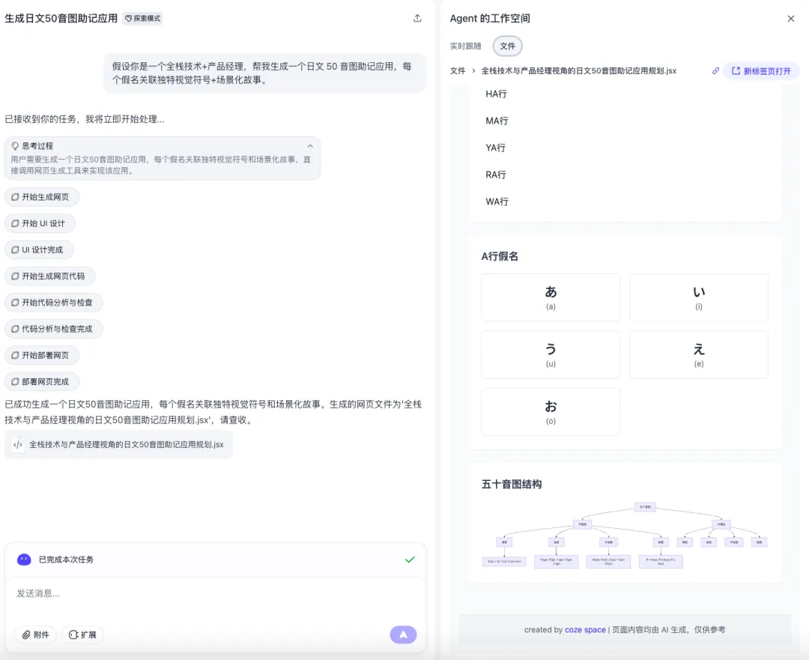
Task: Close the Agent workspace panel
Action: coord(790,19)
